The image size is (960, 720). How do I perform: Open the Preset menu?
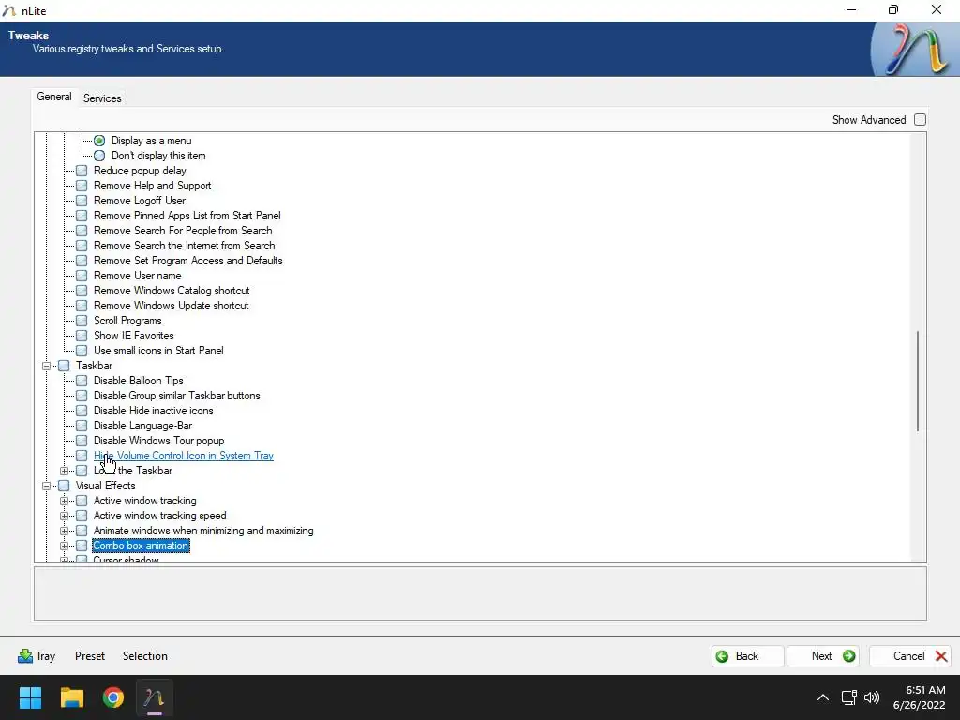pyautogui.click(x=90, y=655)
